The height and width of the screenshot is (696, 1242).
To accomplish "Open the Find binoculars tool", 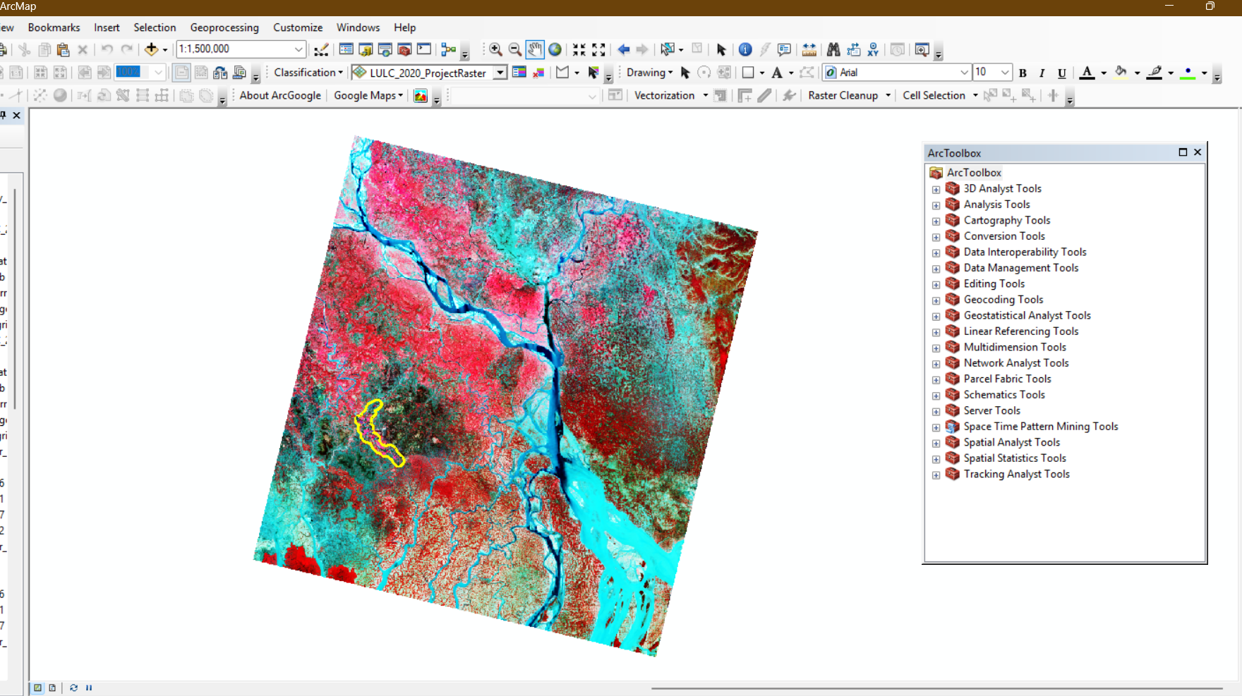I will (x=833, y=49).
